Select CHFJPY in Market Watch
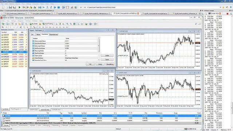The height and width of the screenshot is (131, 233). pos(14,66)
